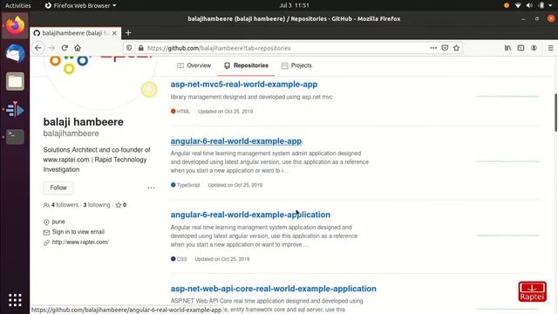Click the red Raptei download badge
The image size is (558, 314).
click(x=533, y=291)
